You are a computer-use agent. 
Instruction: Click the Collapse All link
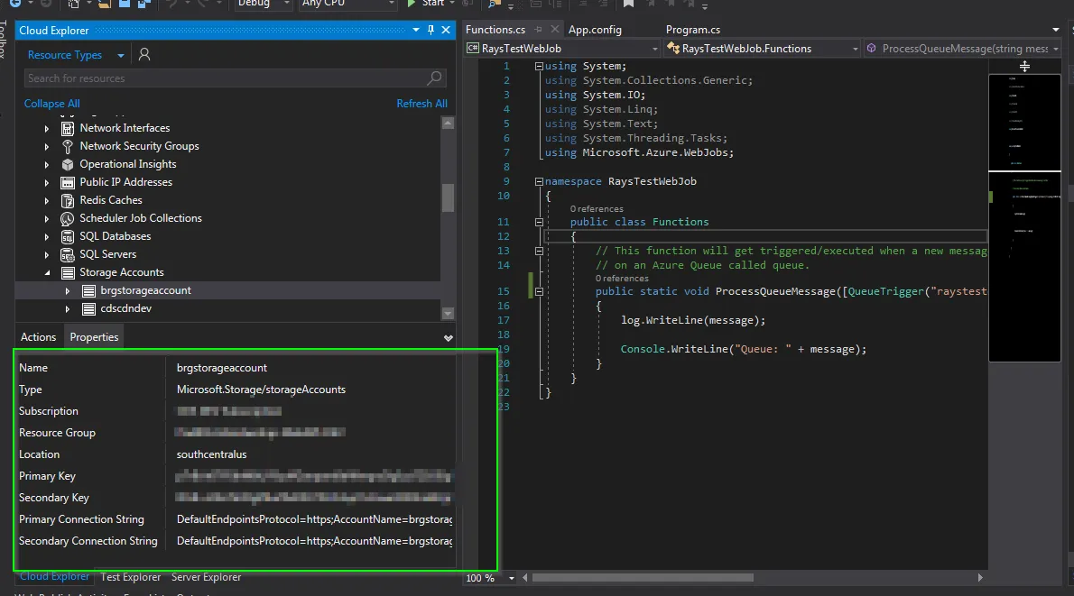point(51,104)
